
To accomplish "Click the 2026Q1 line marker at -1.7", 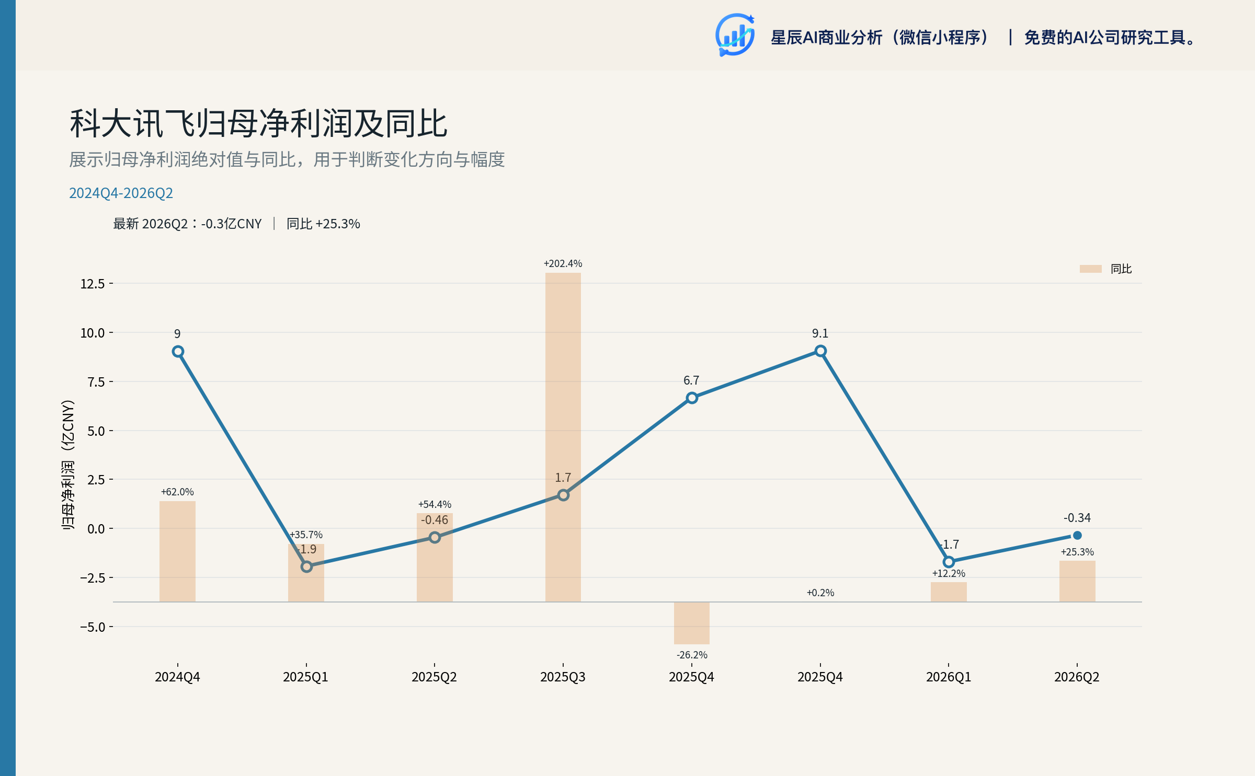I will (x=949, y=562).
